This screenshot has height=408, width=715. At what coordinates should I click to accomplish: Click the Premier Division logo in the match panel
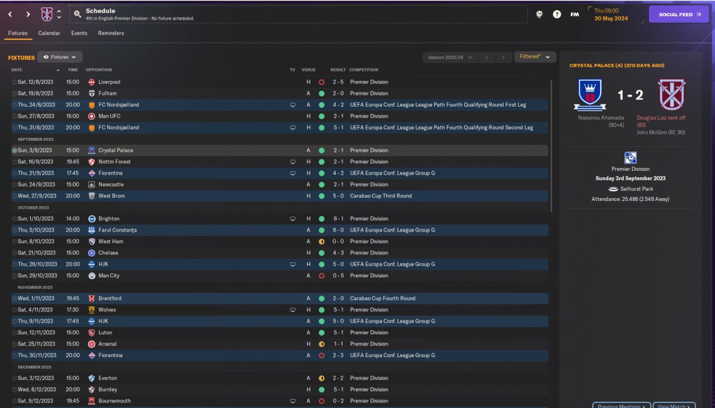(x=631, y=158)
